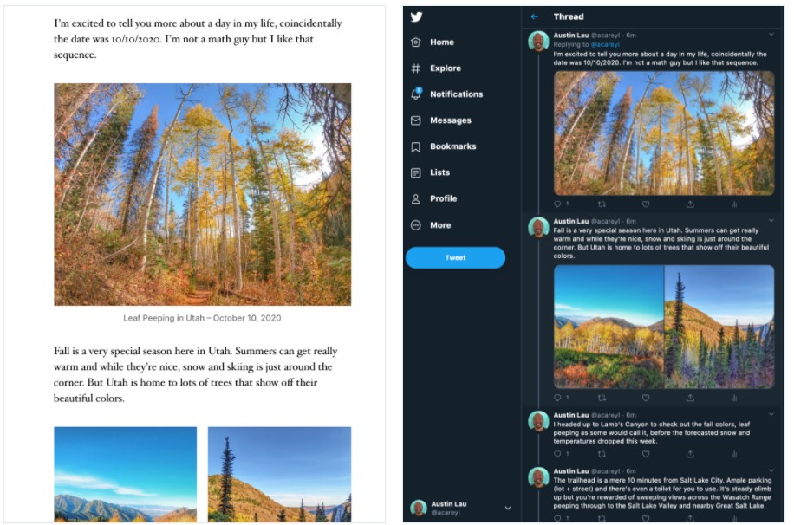The width and height of the screenshot is (794, 525).
Task: Open the chevron menu on the 10/10/2020 tweet
Action: (x=771, y=35)
